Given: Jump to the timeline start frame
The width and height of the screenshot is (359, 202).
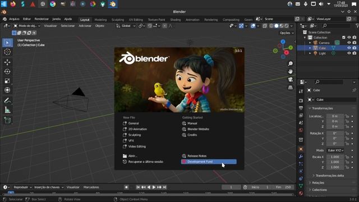Looking at the screenshot, I should coord(138,187).
